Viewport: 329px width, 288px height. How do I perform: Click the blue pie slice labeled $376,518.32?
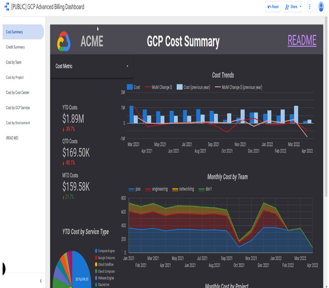click(81, 271)
